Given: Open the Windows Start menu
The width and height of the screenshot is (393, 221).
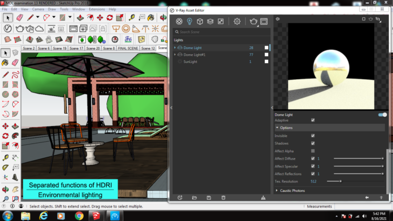Looking at the screenshot, I should click(7, 216).
